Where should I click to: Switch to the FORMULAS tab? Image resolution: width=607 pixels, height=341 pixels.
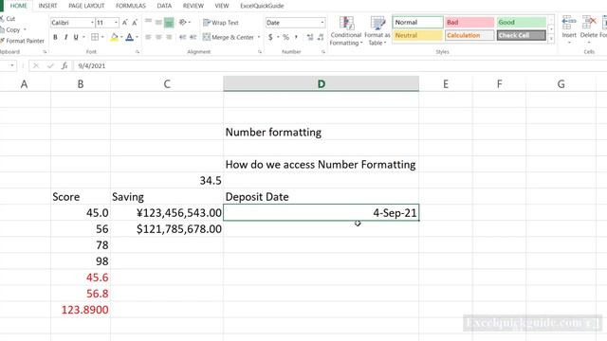tap(131, 6)
